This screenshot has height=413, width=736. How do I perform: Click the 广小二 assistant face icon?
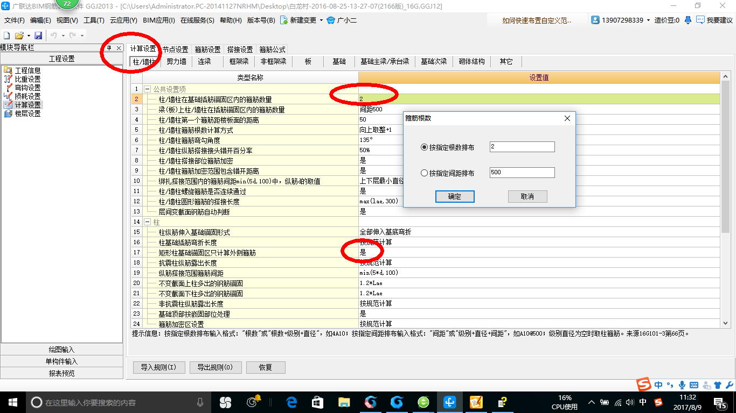click(x=331, y=20)
